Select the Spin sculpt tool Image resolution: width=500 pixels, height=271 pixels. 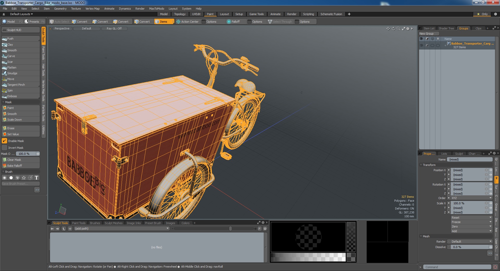pyautogui.click(x=21, y=90)
